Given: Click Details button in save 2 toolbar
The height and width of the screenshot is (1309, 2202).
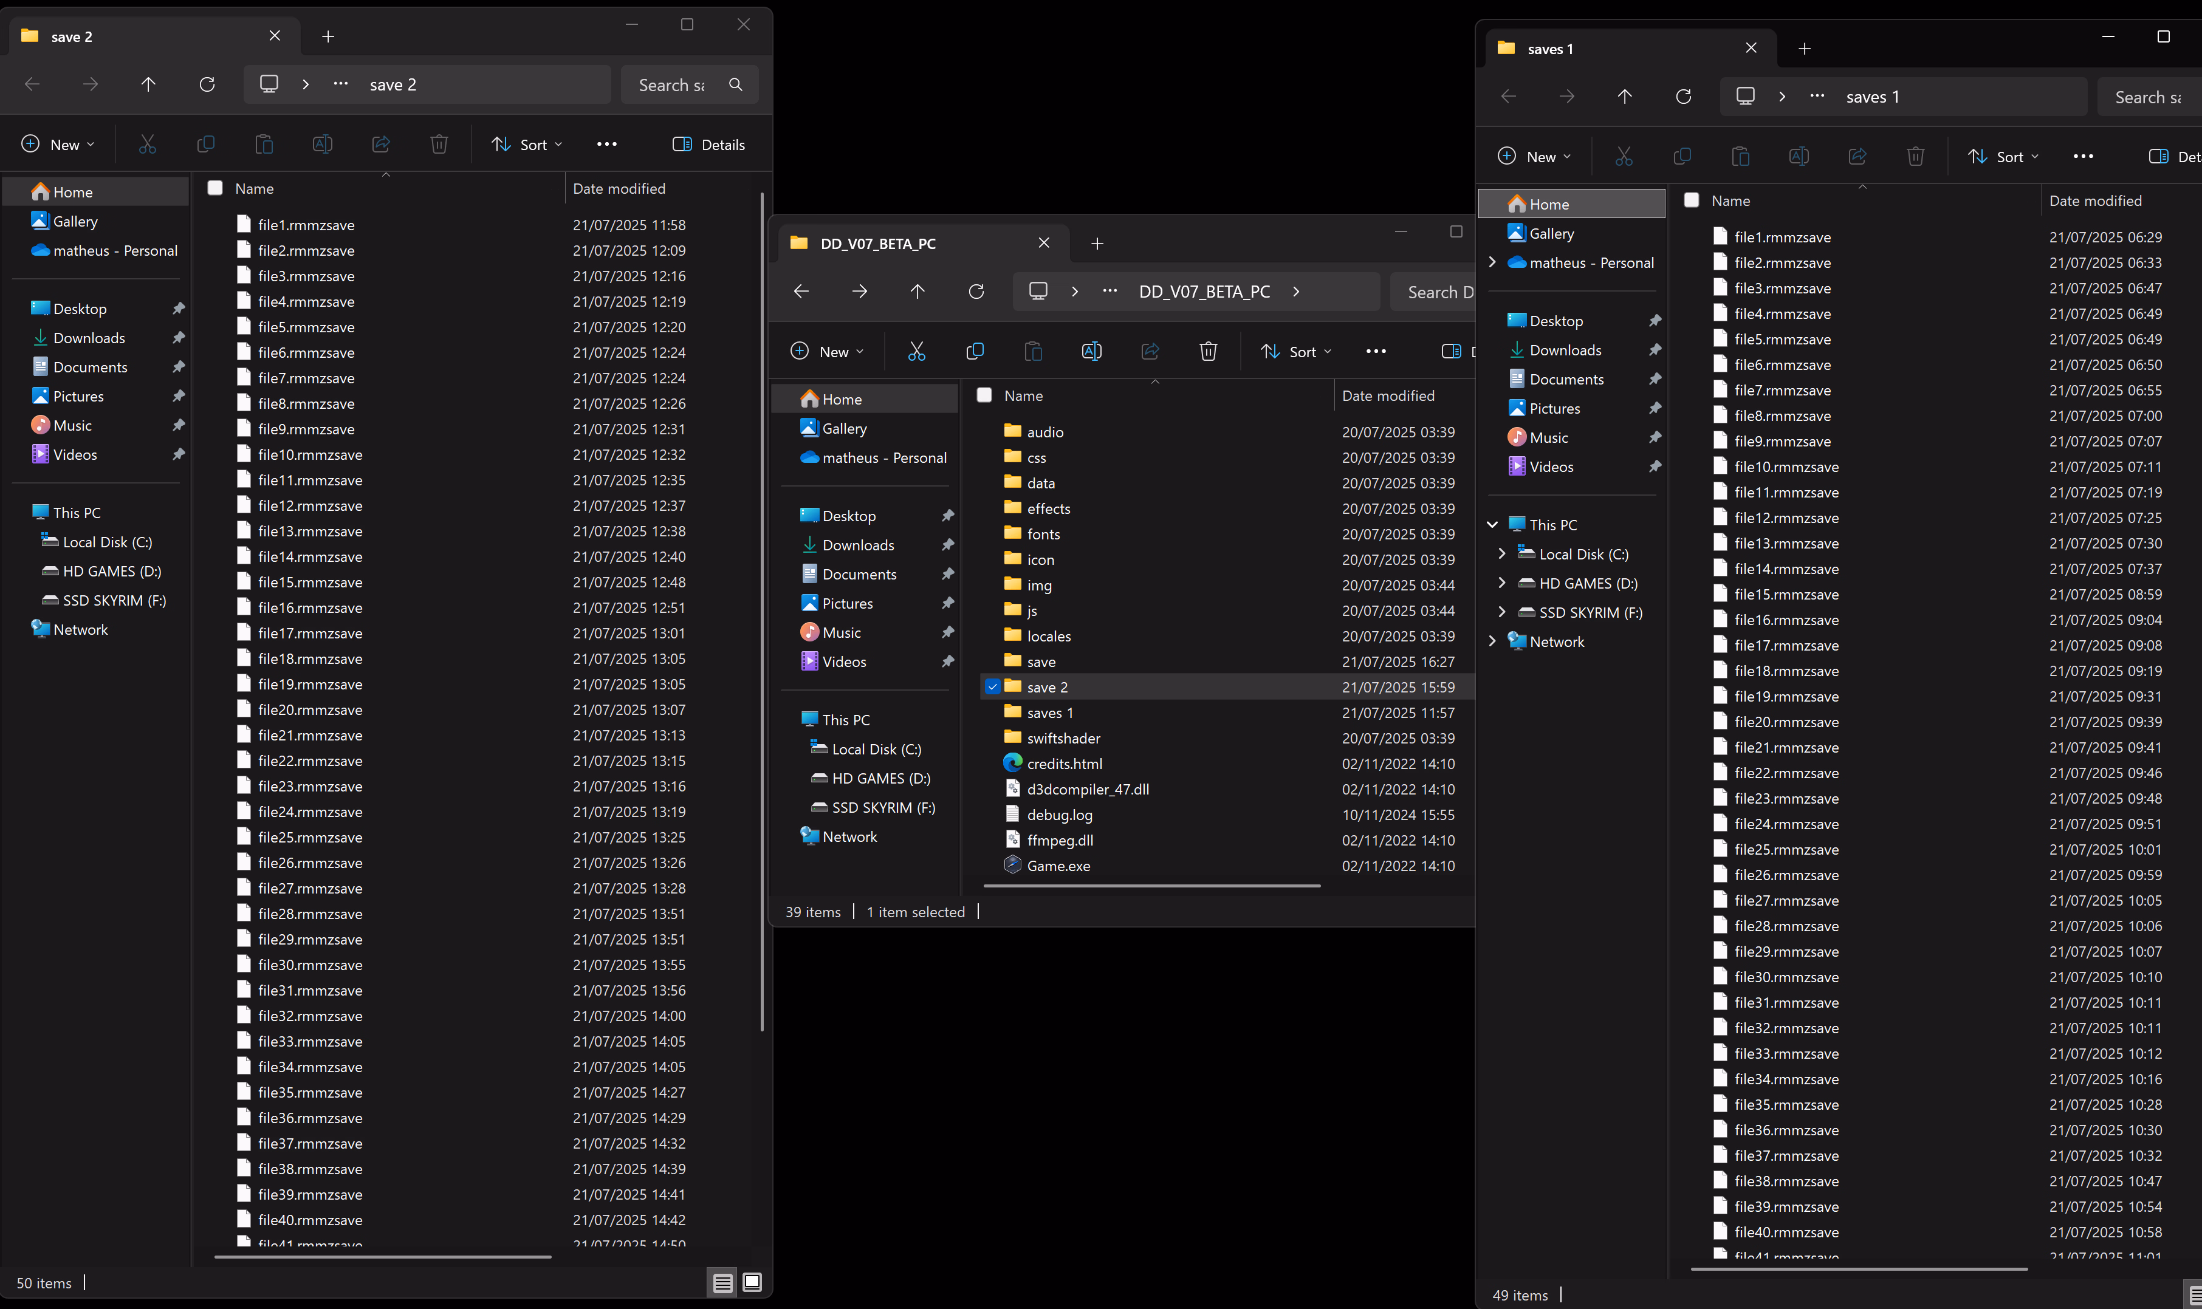Looking at the screenshot, I should [x=708, y=145].
